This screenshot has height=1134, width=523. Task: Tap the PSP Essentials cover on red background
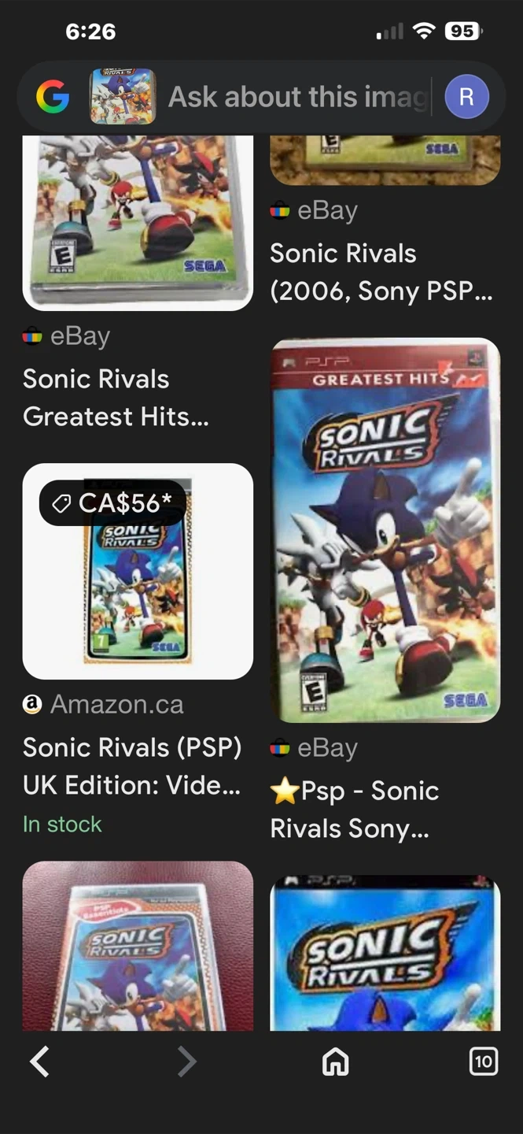click(138, 945)
